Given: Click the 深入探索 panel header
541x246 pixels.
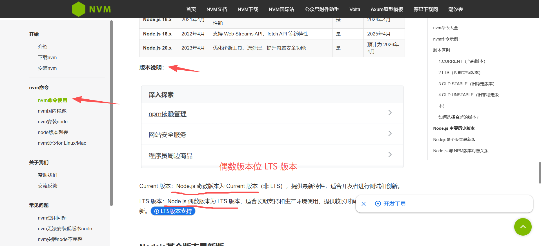Looking at the screenshot, I should 272,95.
